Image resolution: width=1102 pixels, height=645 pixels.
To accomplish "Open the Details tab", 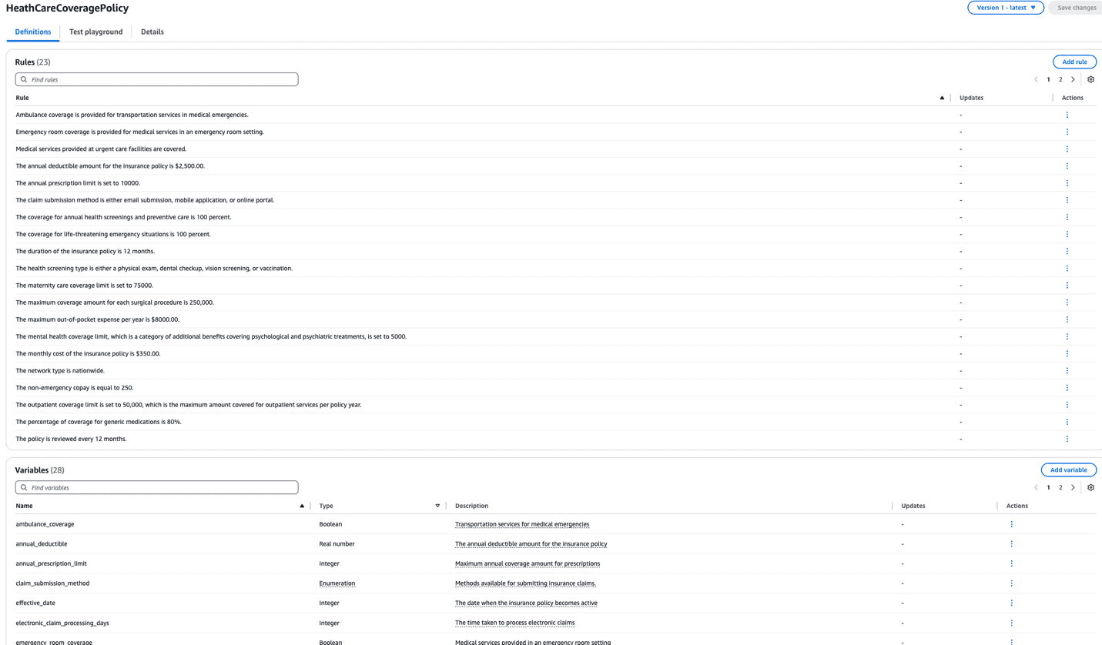I will (x=152, y=32).
